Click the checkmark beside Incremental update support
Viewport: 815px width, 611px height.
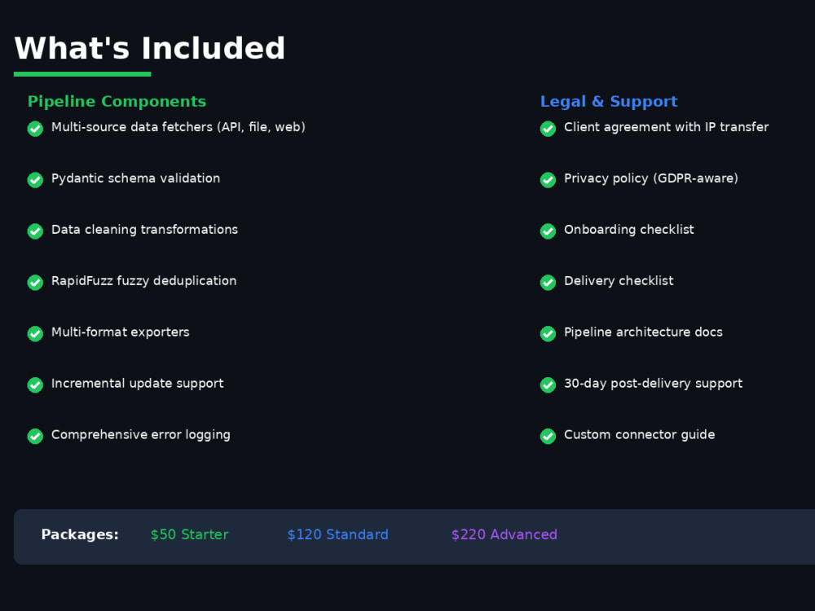[x=35, y=385]
